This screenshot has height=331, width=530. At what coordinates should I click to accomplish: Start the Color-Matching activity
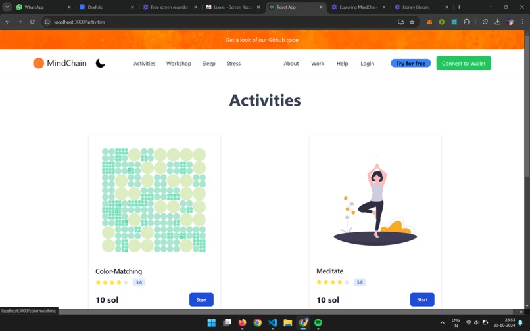[x=201, y=299]
